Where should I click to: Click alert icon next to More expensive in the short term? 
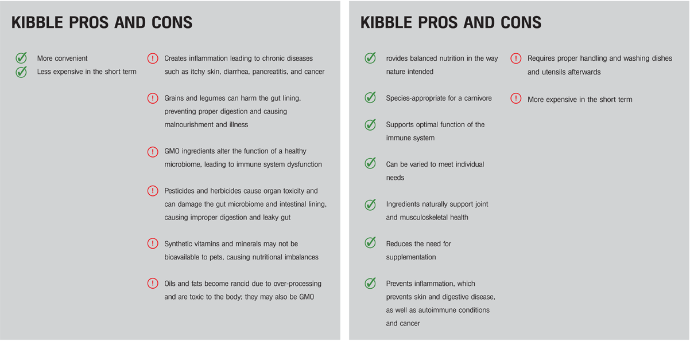click(516, 99)
